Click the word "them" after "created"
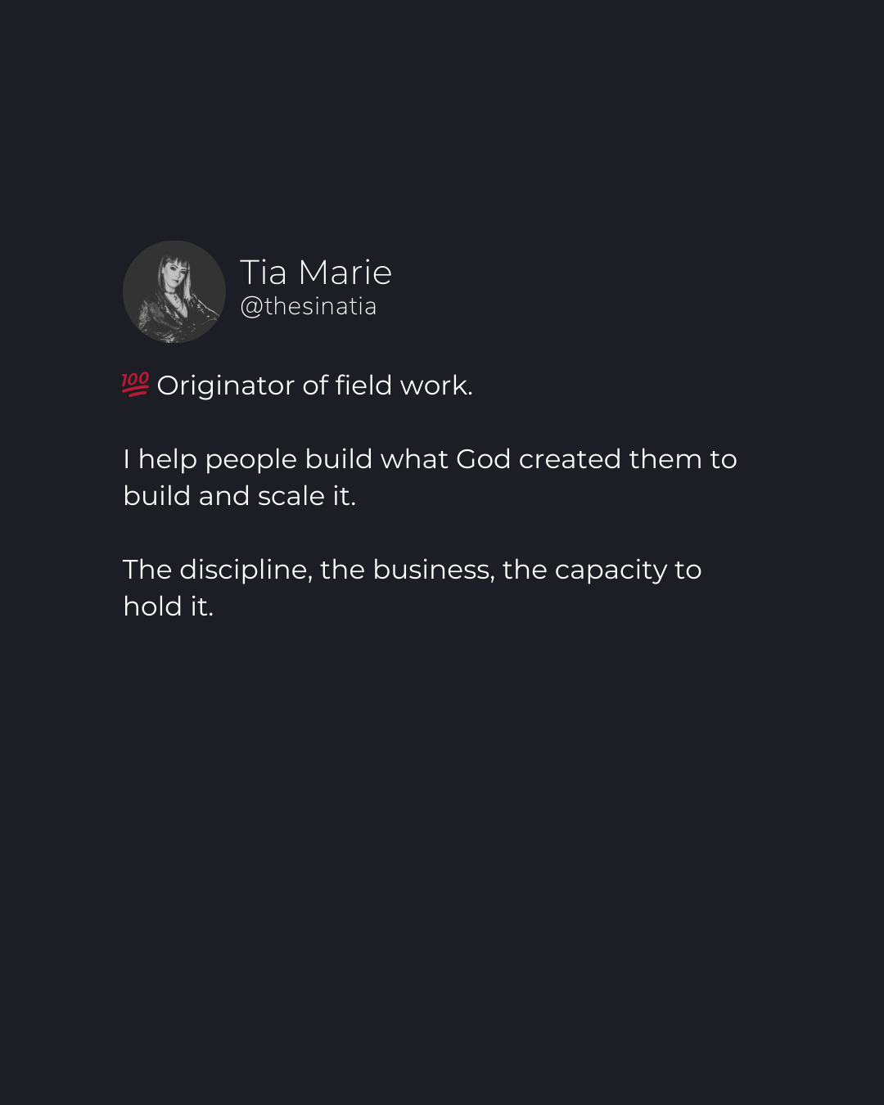This screenshot has height=1105, width=884. [x=665, y=459]
